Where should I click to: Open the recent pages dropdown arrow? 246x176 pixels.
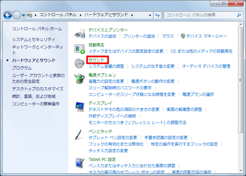[23, 15]
